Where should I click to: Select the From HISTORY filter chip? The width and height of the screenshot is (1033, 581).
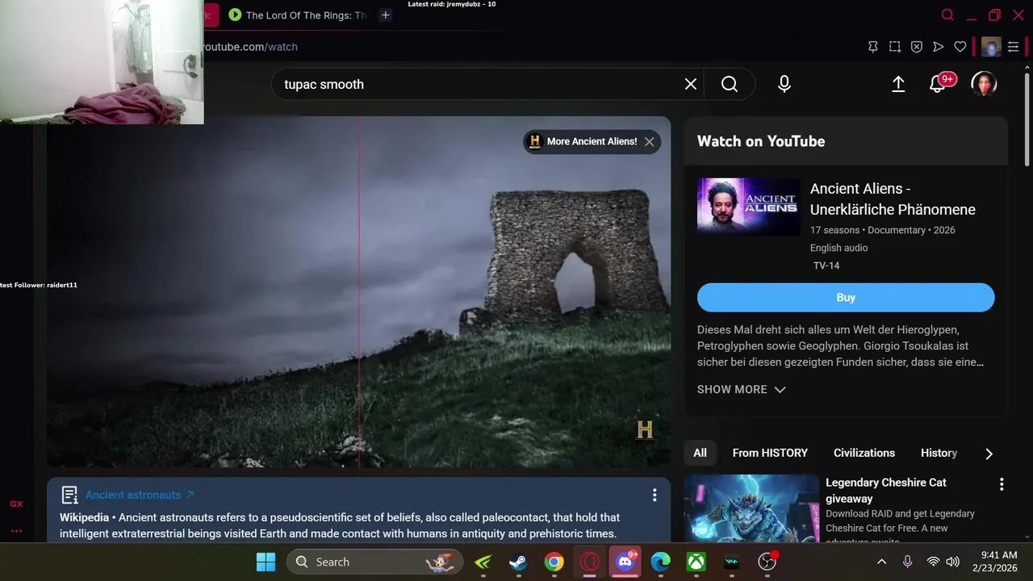(x=770, y=453)
